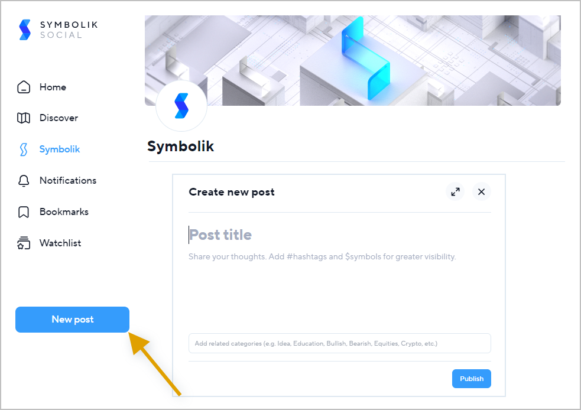The width and height of the screenshot is (581, 410).
Task: Select the Symbolik S icon in sidebar
Action: pyautogui.click(x=23, y=149)
